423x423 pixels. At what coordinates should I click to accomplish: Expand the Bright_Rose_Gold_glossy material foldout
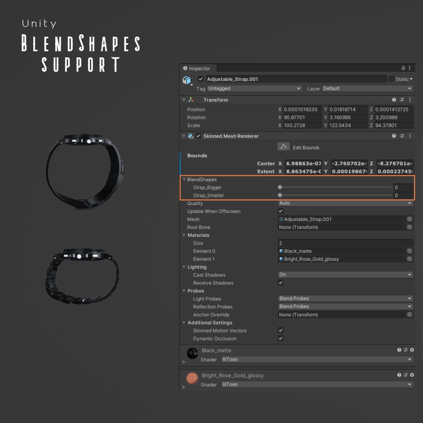tap(184, 387)
